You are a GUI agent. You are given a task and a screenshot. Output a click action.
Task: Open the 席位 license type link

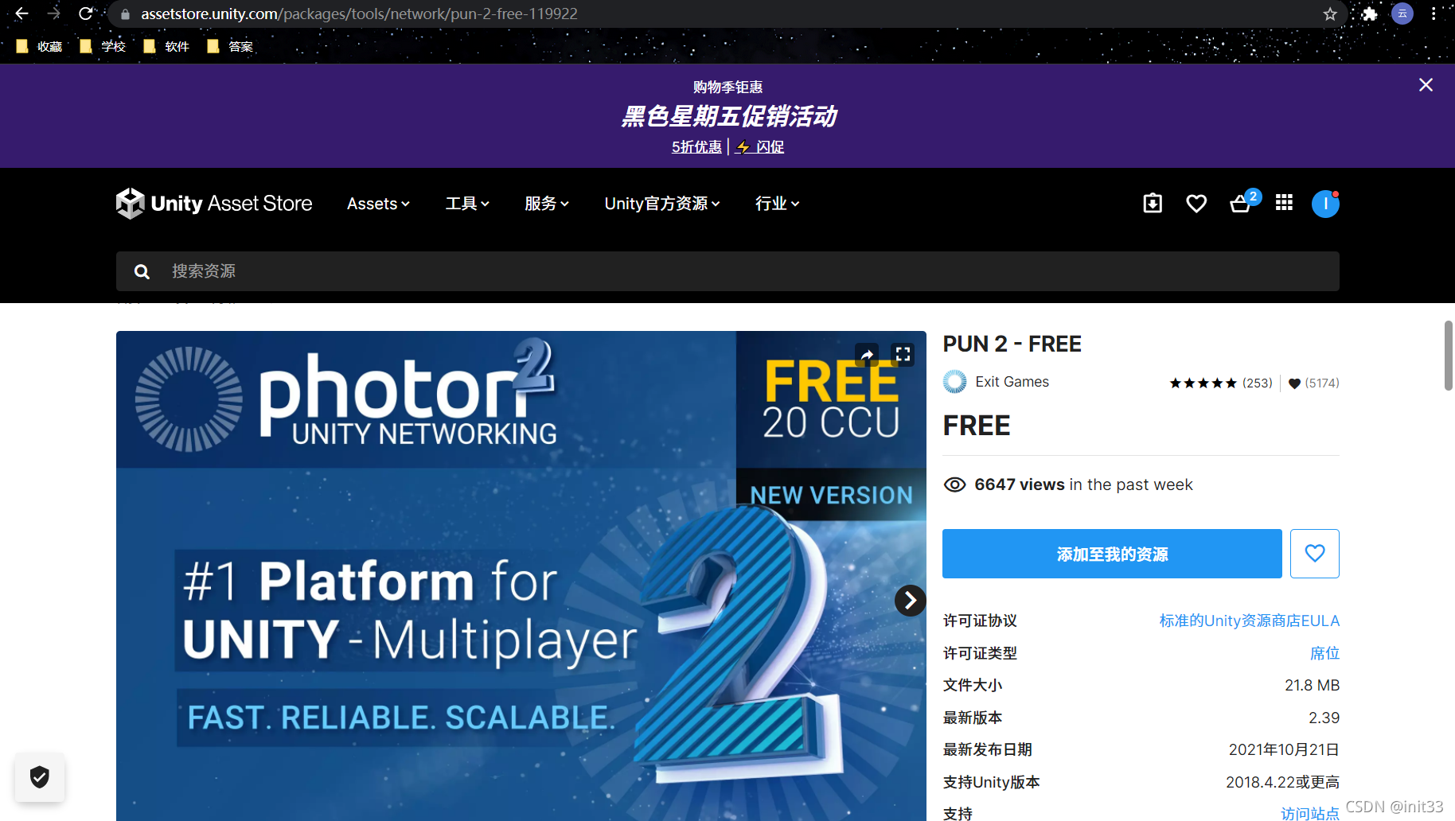1324,653
